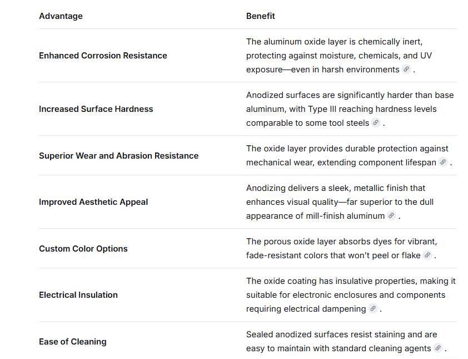Open citation link after mill-finish aluminum
The image size is (468, 359).
pos(391,215)
